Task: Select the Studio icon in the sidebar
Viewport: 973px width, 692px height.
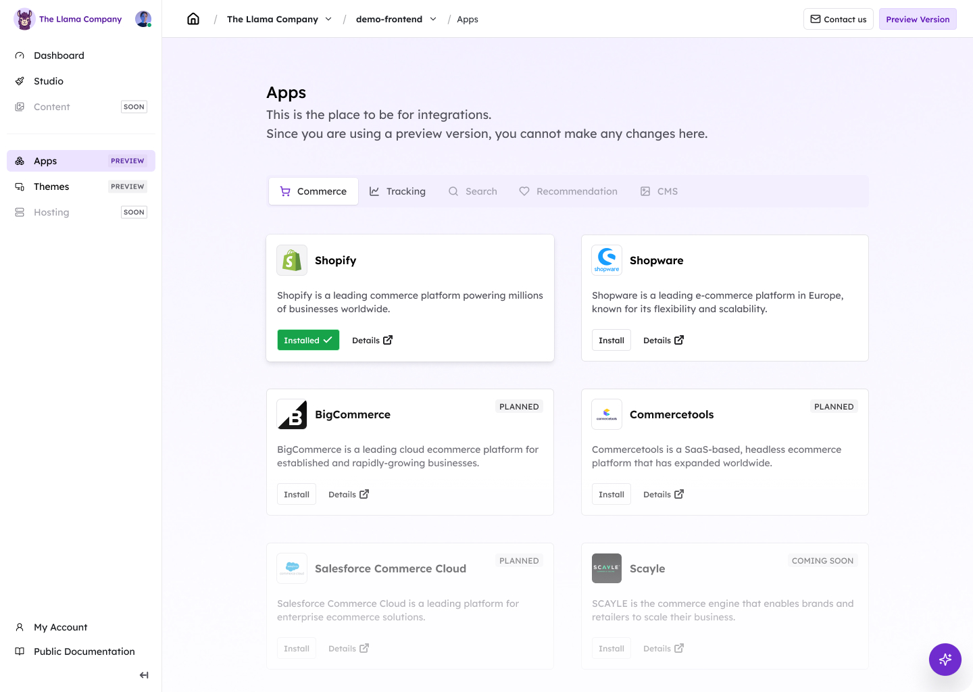Action: click(x=20, y=80)
